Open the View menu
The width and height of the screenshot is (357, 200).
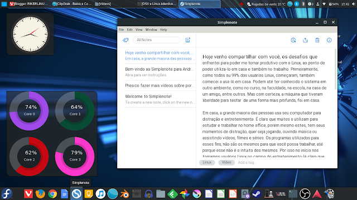(x=139, y=29)
